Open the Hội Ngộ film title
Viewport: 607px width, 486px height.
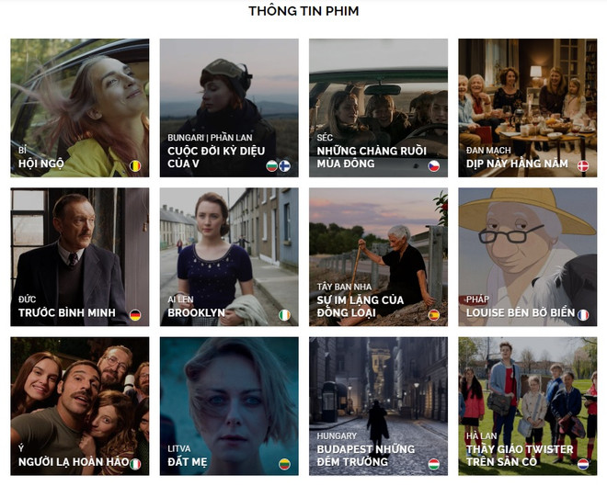(x=41, y=164)
